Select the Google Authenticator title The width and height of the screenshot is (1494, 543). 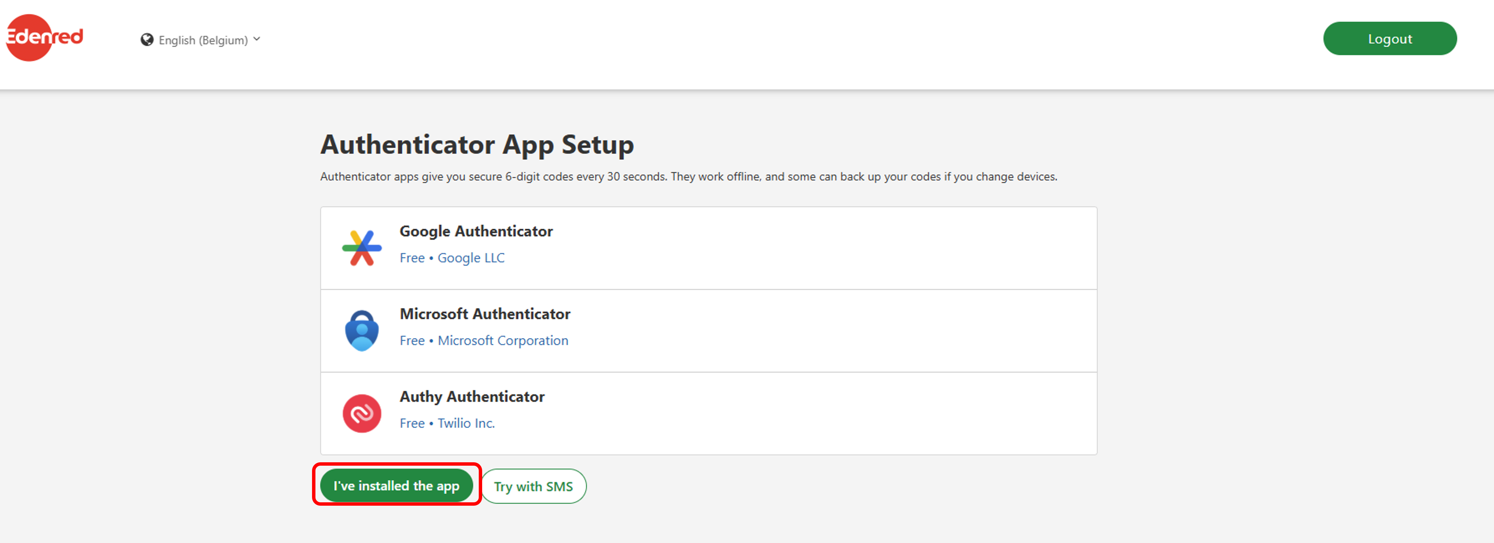point(476,231)
